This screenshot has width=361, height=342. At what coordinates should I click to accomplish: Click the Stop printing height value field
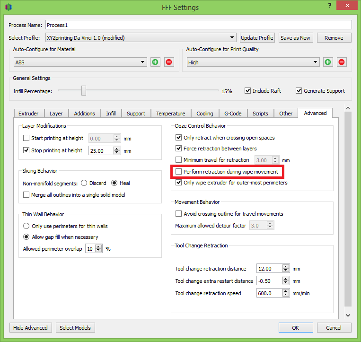(x=101, y=151)
